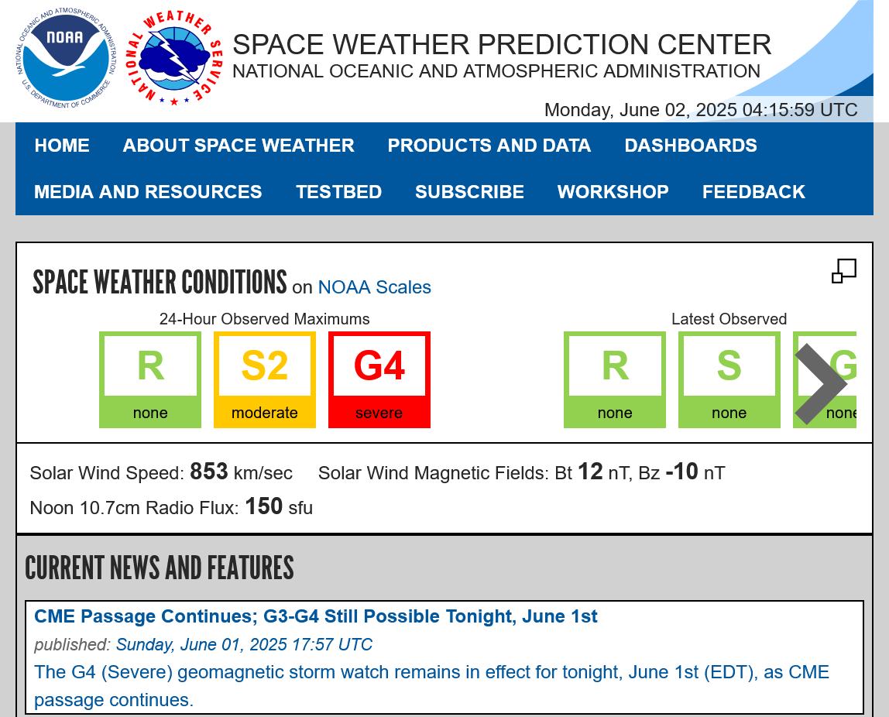Open the Dashboards menu
Image resolution: width=889 pixels, height=717 pixels.
(x=691, y=146)
